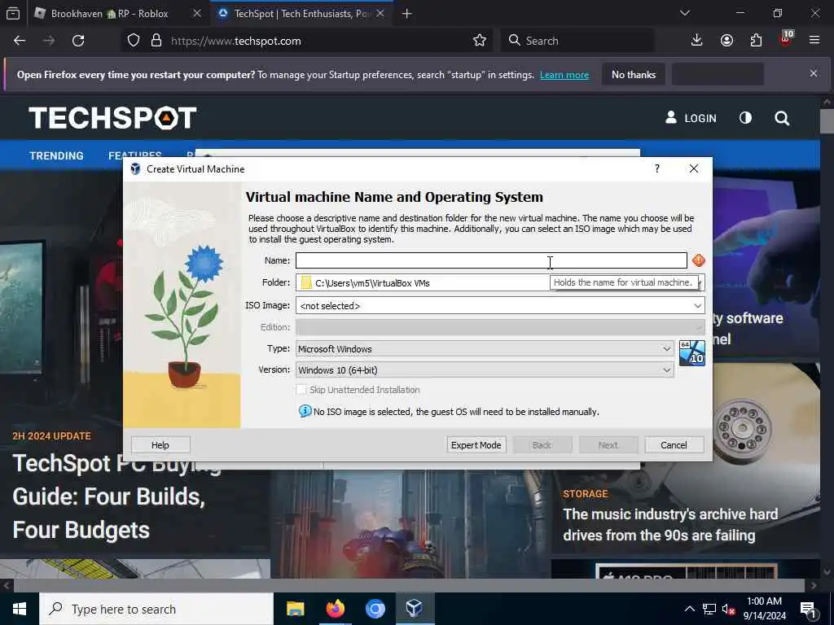Image resolution: width=834 pixels, height=625 pixels.
Task: Show hidden system tray icons
Action: pyautogui.click(x=689, y=609)
